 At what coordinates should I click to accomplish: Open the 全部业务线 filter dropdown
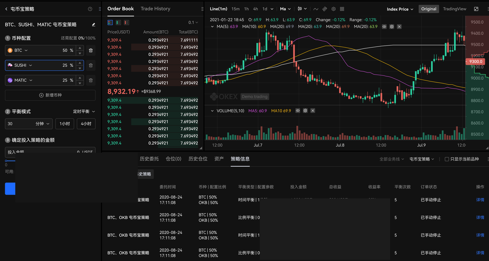click(x=392, y=159)
